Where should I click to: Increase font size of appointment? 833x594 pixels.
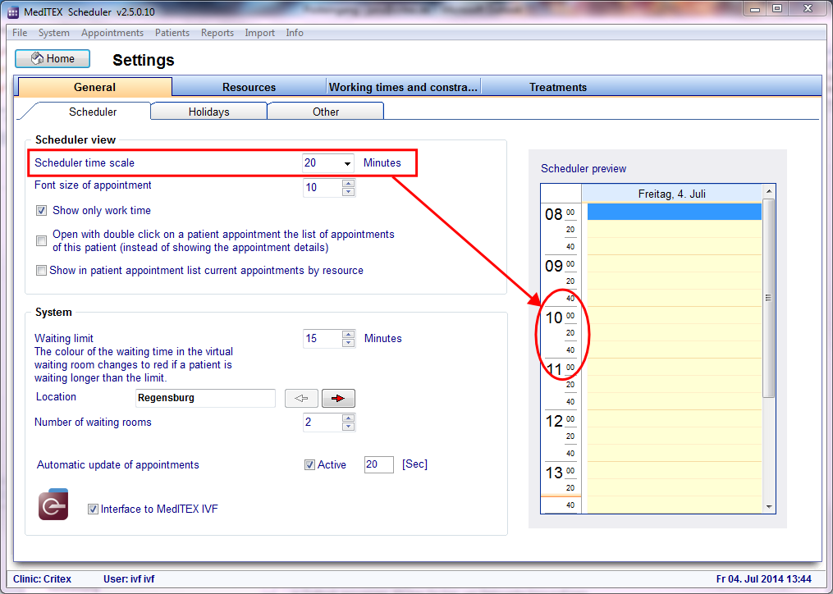(x=349, y=184)
